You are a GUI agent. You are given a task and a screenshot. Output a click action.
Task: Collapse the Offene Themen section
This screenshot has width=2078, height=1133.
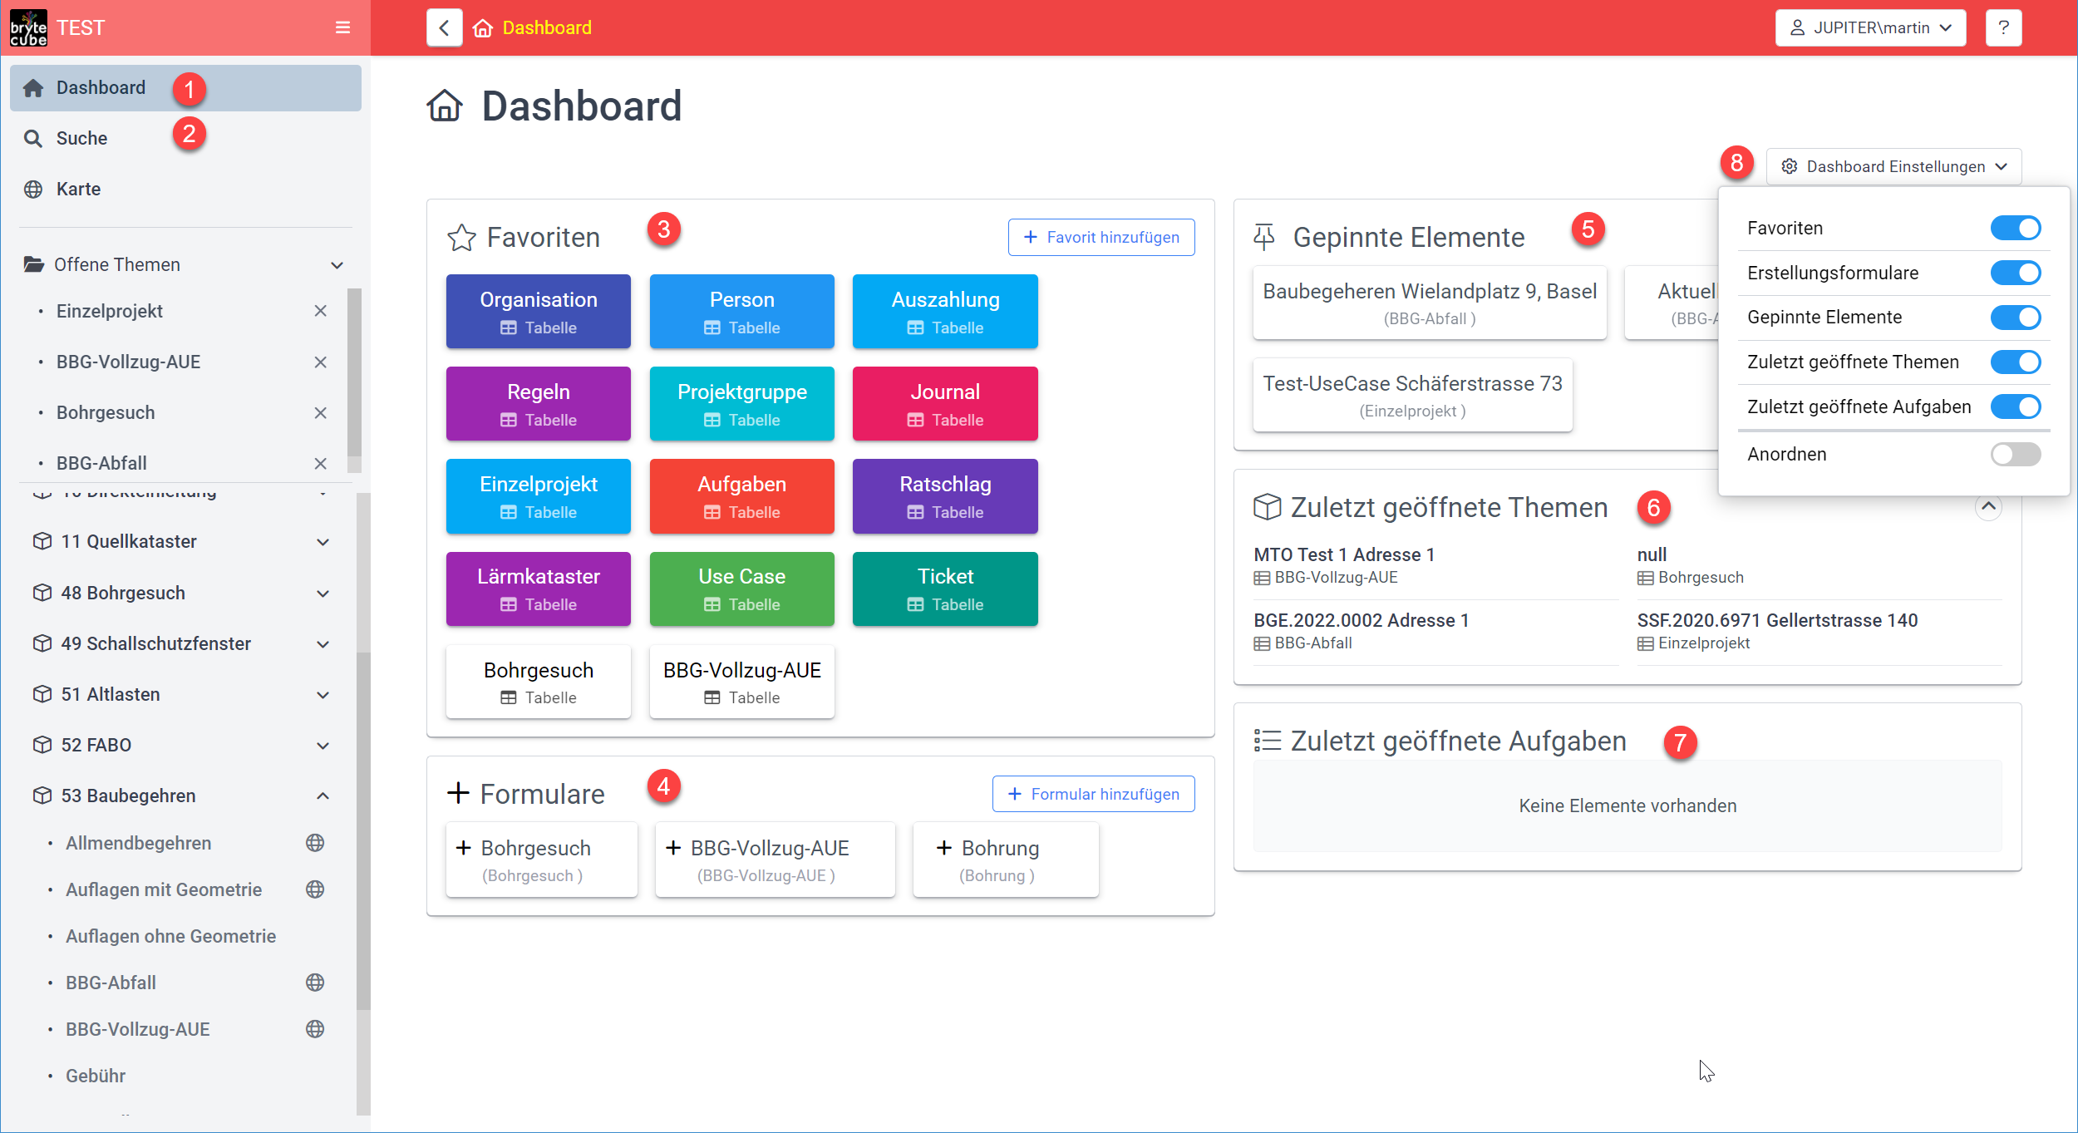337,265
